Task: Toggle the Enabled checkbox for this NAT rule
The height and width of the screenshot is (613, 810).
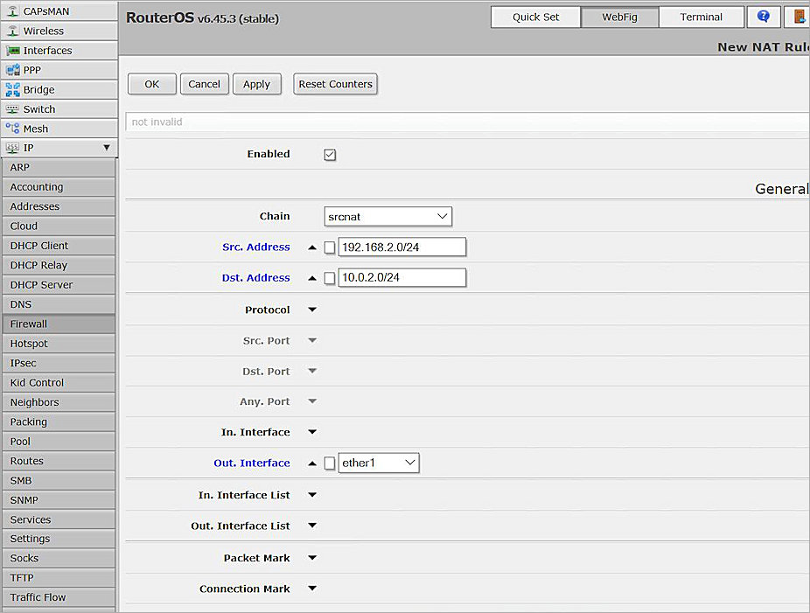Action: pyautogui.click(x=330, y=154)
